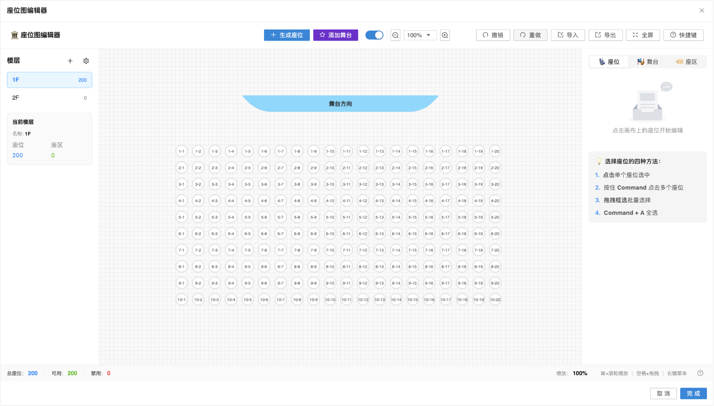Image resolution: width=714 pixels, height=406 pixels.
Task: Click the Redo (重做) button
Action: [530, 35]
